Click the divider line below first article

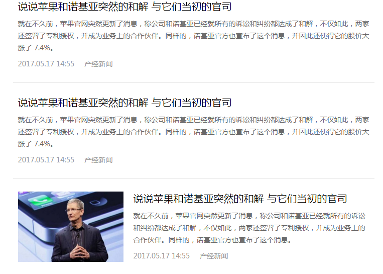(194, 82)
